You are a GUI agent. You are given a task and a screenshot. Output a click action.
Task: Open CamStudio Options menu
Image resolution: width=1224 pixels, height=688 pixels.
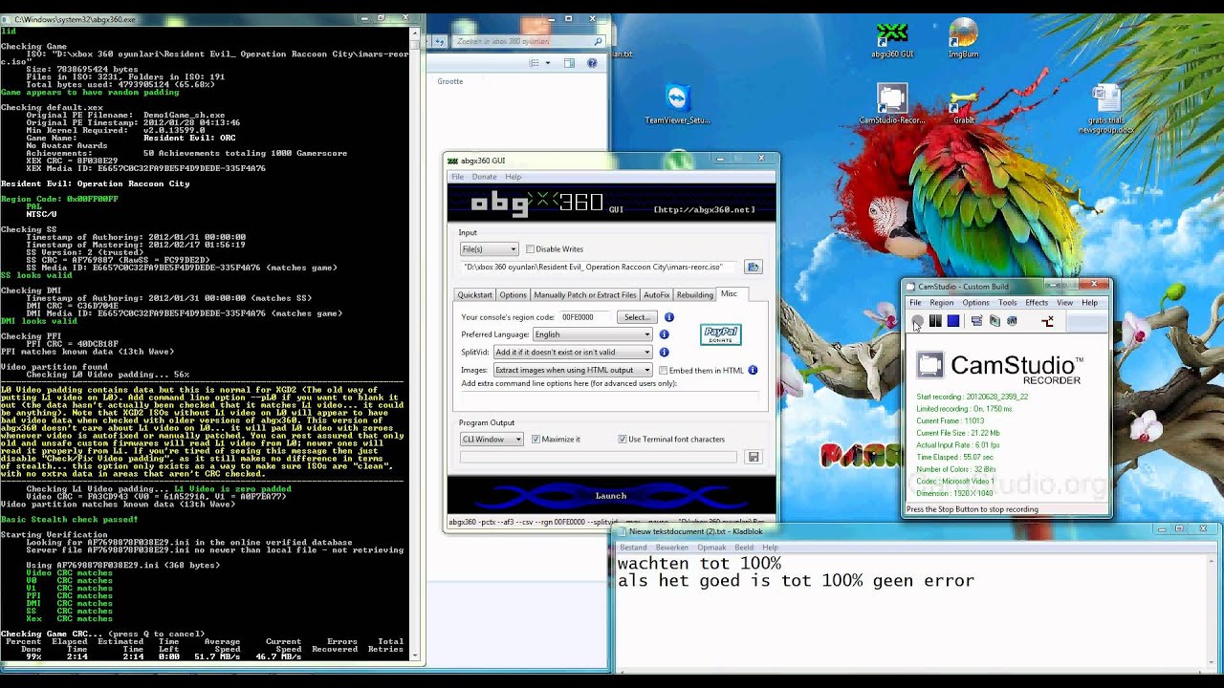[x=975, y=303]
